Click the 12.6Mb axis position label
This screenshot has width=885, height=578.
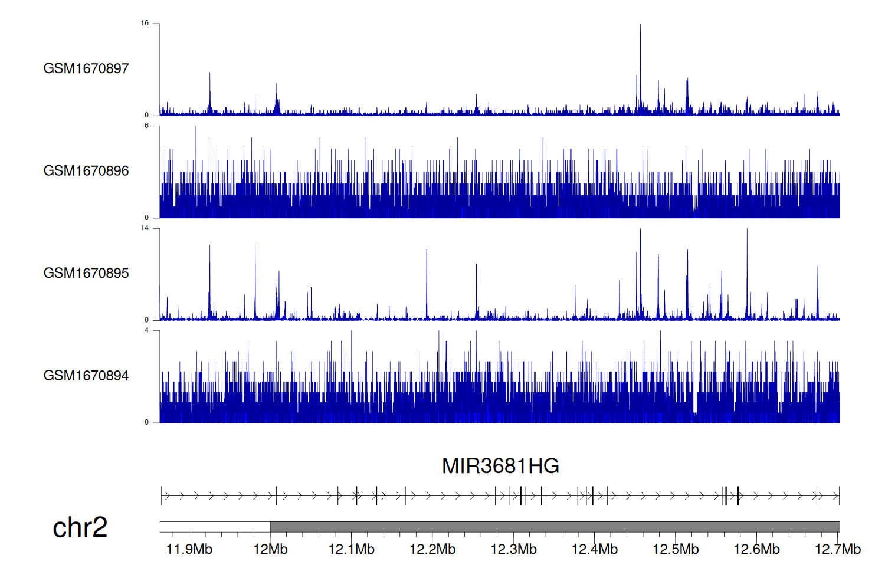click(756, 550)
